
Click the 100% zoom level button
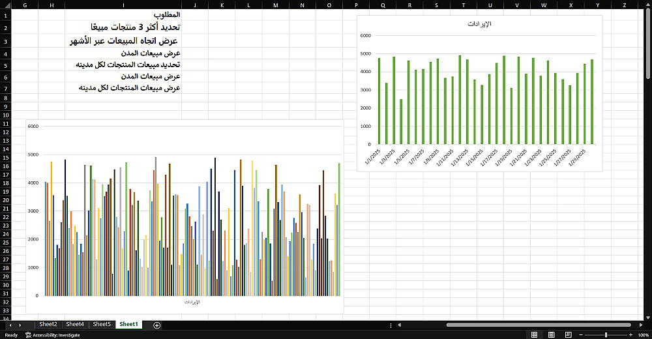(x=644, y=335)
